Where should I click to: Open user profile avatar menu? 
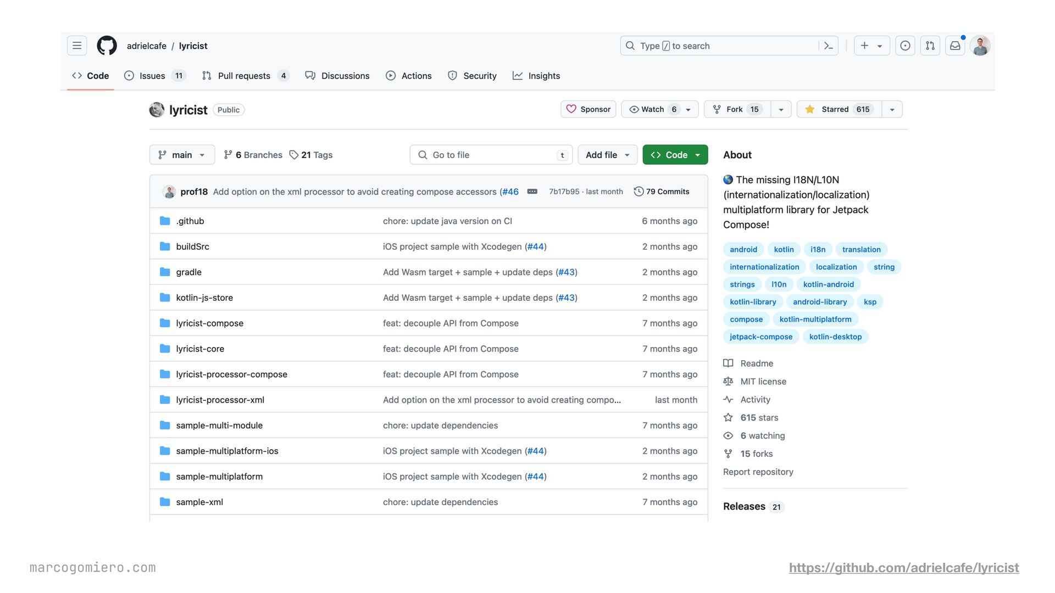pyautogui.click(x=980, y=46)
